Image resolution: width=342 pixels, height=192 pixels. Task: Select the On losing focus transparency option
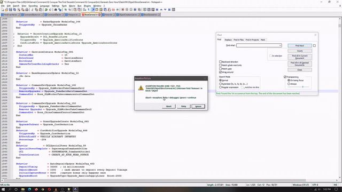pos(289,81)
